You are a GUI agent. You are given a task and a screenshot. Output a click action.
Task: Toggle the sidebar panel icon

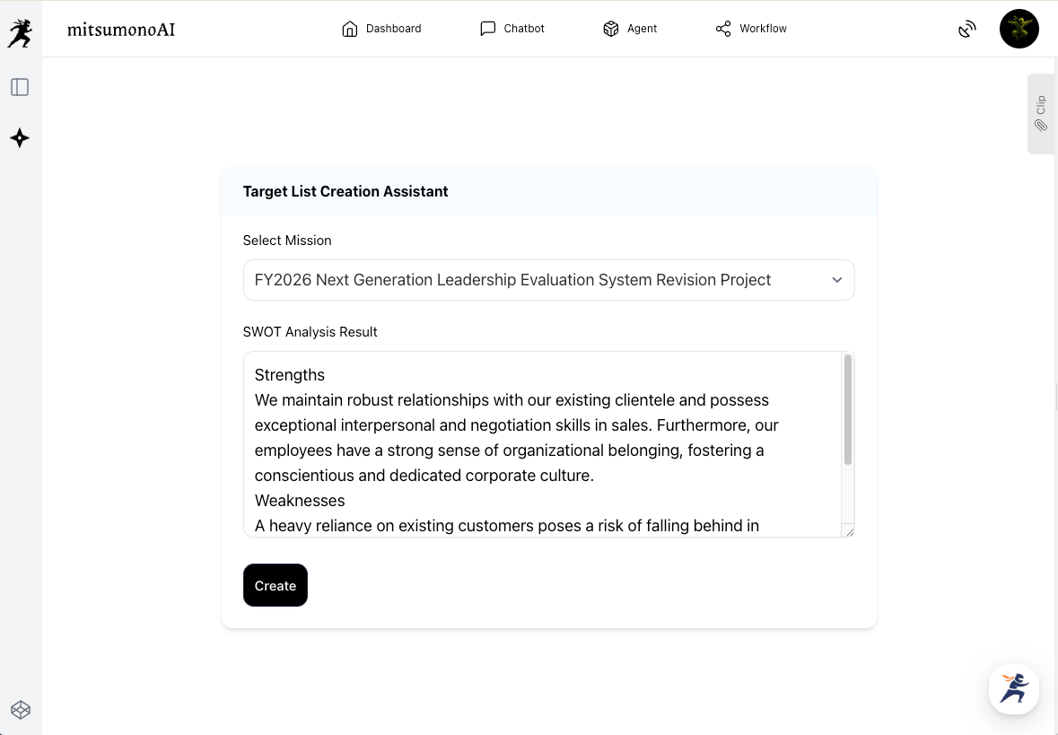[x=20, y=87]
